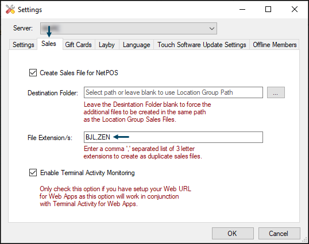Click the Settings wrench icon in title bar

[x=10, y=9]
